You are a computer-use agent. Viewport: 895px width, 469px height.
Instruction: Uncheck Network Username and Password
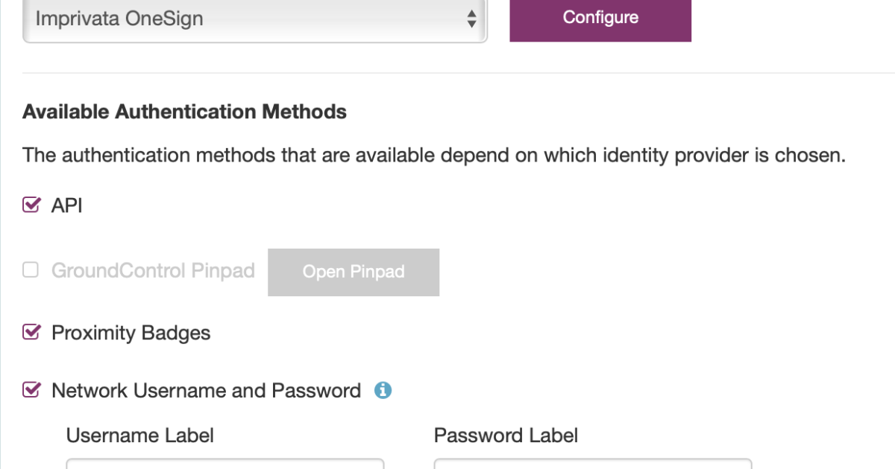pos(31,390)
